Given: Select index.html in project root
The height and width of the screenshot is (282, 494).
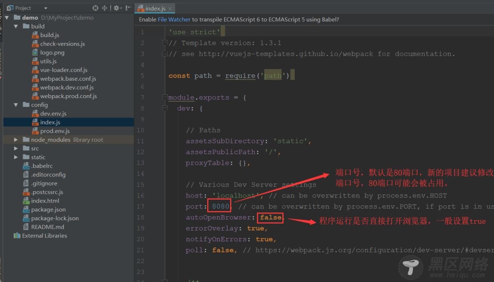Looking at the screenshot, I should (45, 201).
